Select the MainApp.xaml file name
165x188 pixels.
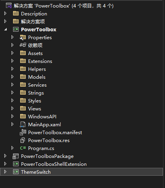coord(45,125)
